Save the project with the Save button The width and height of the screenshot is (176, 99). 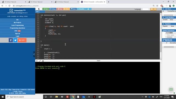click(73, 9)
